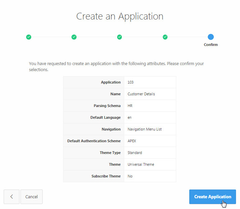
Task: Select the Universal Theme value
Action: (141, 164)
